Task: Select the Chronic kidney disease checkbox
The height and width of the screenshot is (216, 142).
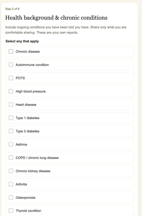Action: (x=11, y=171)
